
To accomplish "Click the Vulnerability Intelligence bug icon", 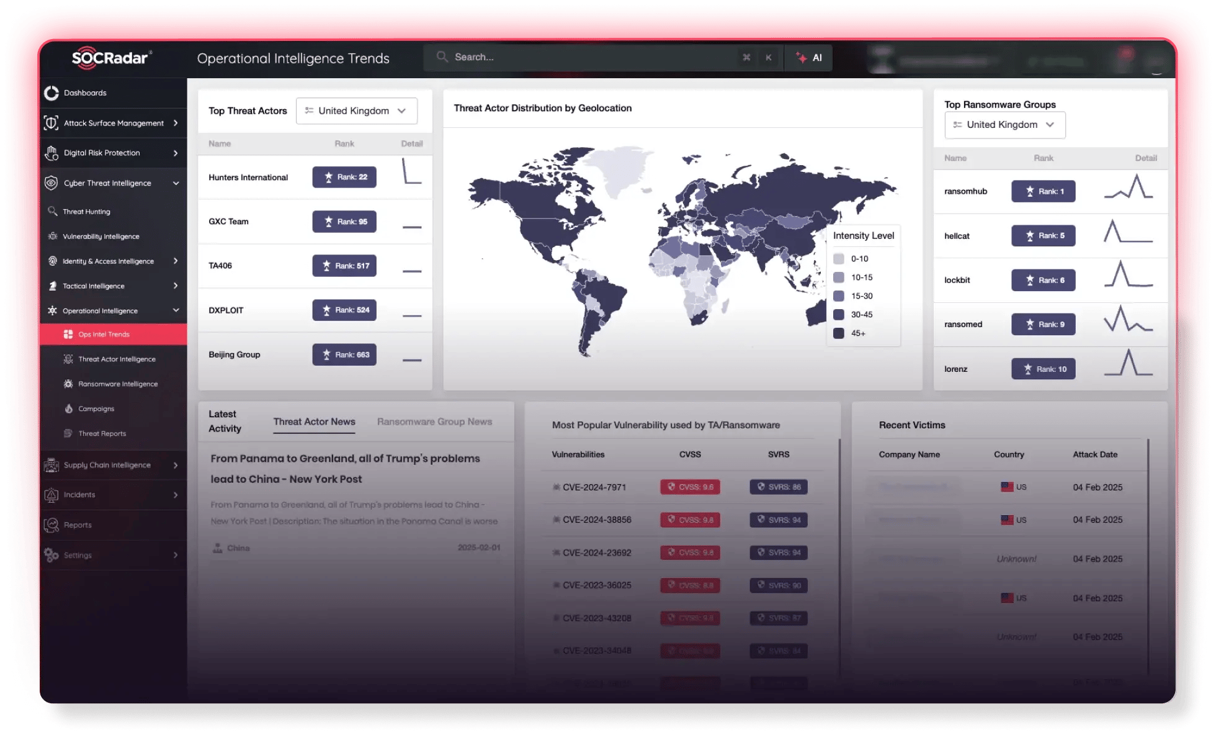I will click(53, 237).
